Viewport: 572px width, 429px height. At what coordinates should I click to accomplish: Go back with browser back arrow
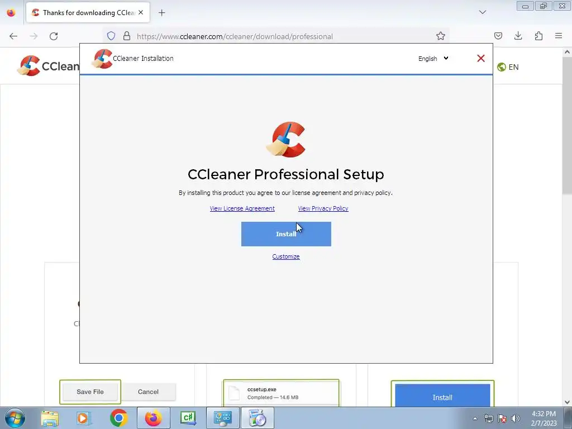(13, 36)
